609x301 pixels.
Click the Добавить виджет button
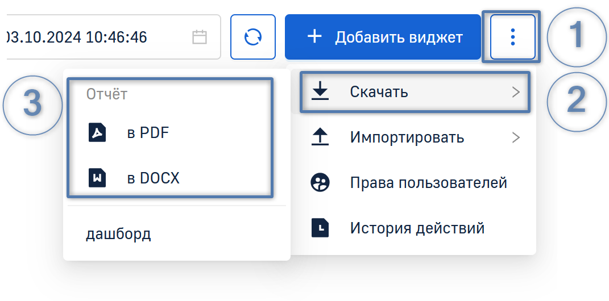coord(383,37)
